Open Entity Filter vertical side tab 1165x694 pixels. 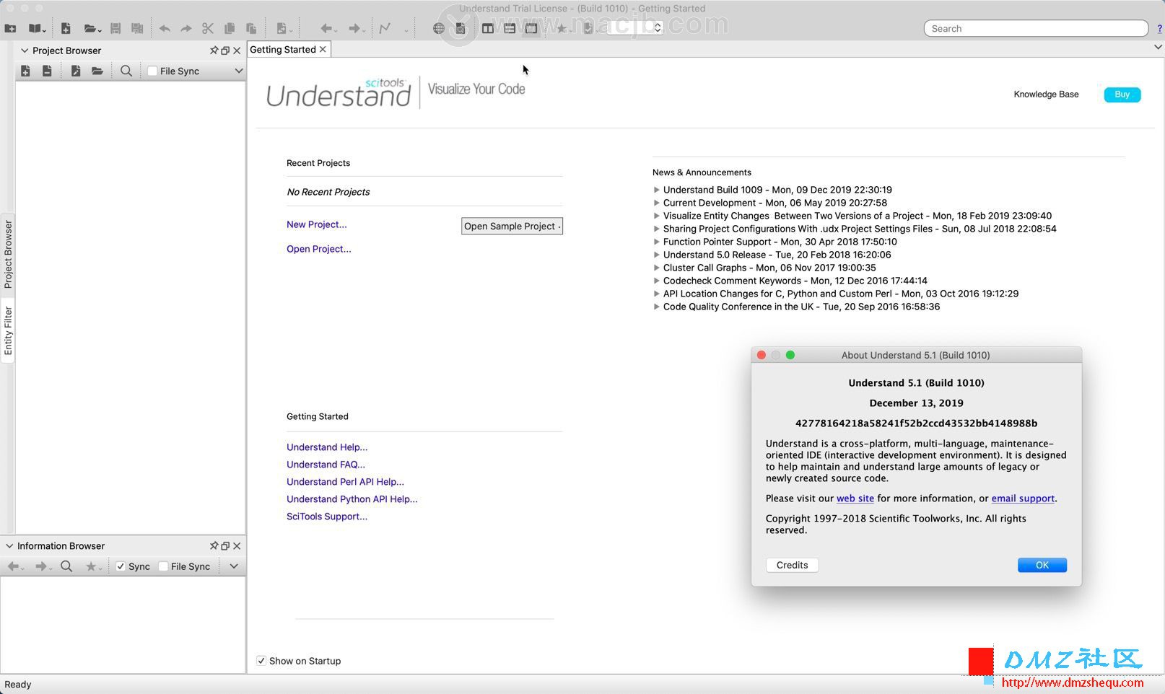8,331
